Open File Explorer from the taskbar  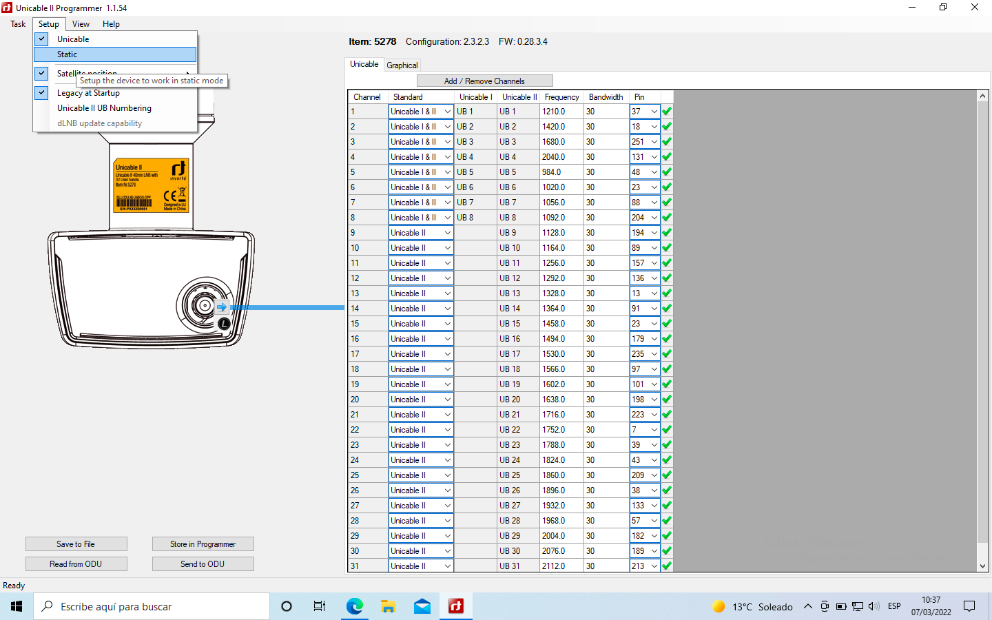(388, 606)
